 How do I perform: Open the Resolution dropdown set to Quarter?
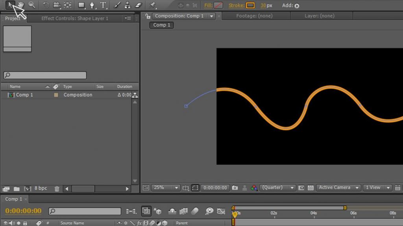pyautogui.click(x=278, y=188)
